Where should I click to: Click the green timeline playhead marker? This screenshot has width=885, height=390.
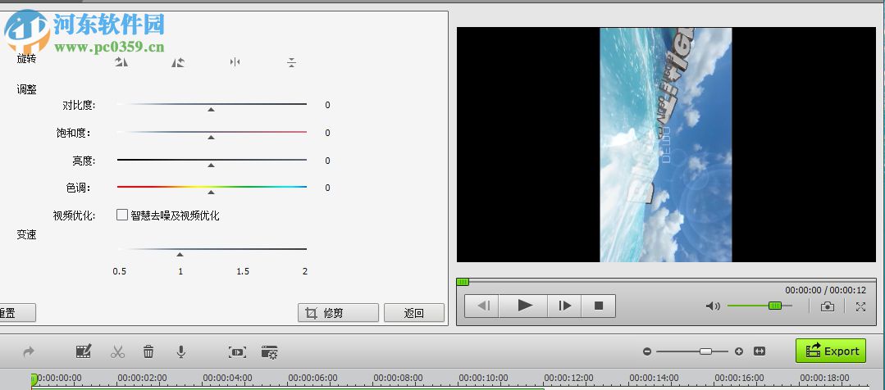tap(34, 379)
